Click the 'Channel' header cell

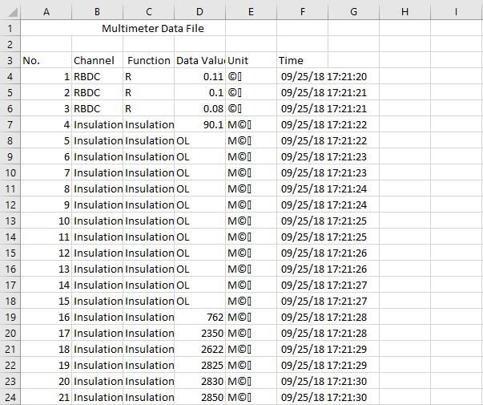coord(98,60)
